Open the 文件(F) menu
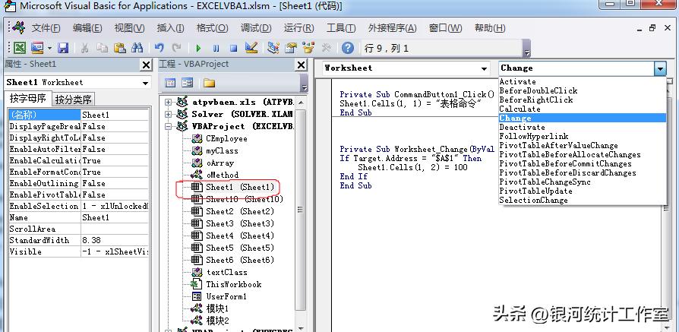 click(x=46, y=28)
